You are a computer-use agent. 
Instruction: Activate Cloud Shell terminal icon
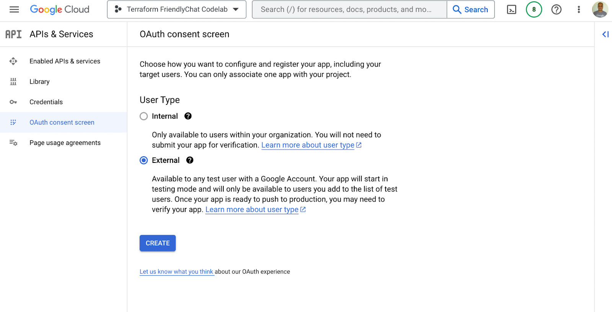tap(511, 10)
